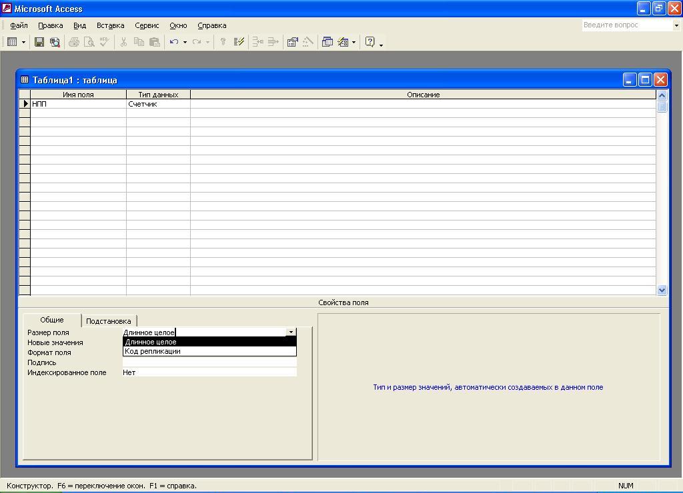Click the Таблица1 window control icon
Screen dimensions: 683x493
[25, 80]
